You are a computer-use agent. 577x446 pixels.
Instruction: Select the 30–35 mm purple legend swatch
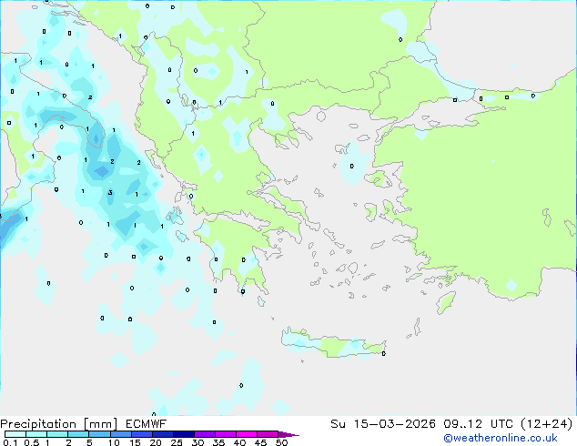[x=204, y=434]
